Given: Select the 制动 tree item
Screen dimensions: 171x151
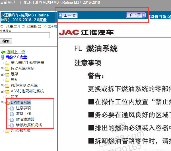Looking at the screenshot, I should coord(15,80).
